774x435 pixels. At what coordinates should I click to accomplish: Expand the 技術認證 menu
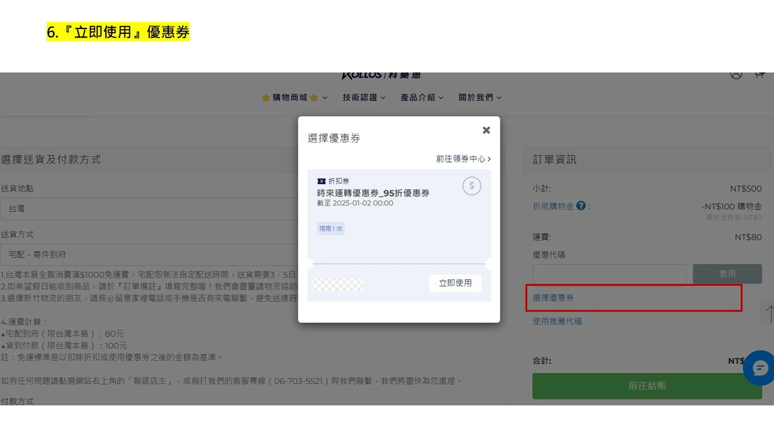[x=363, y=97]
